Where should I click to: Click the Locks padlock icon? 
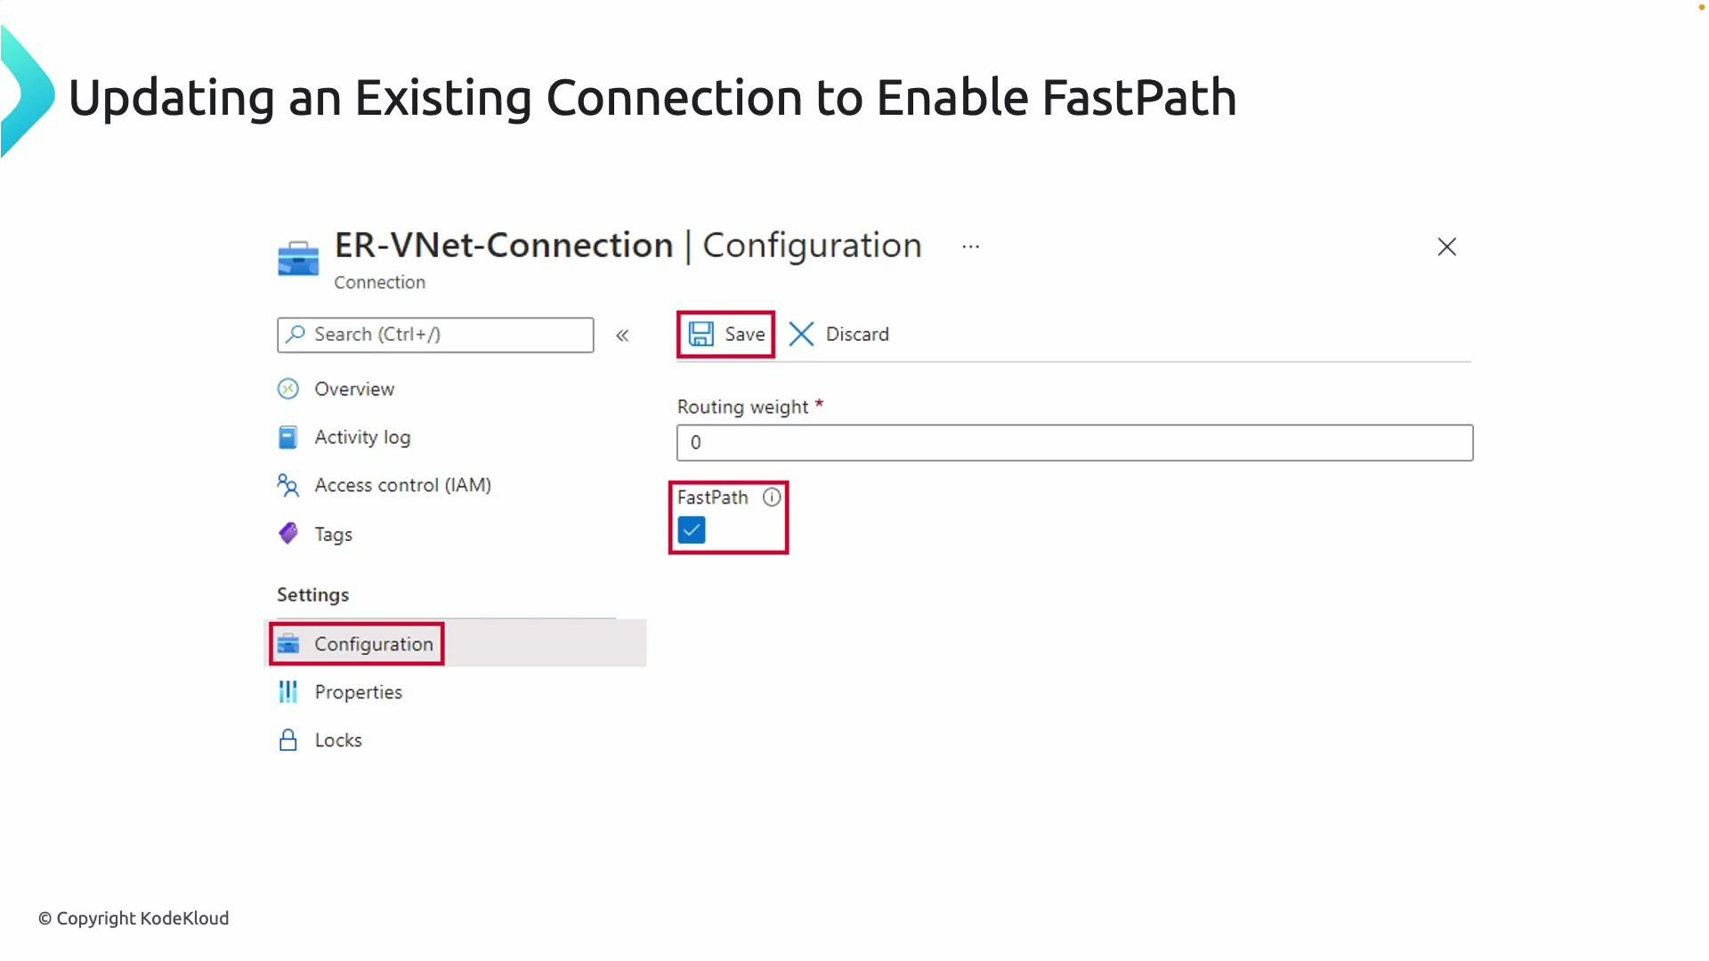point(287,739)
